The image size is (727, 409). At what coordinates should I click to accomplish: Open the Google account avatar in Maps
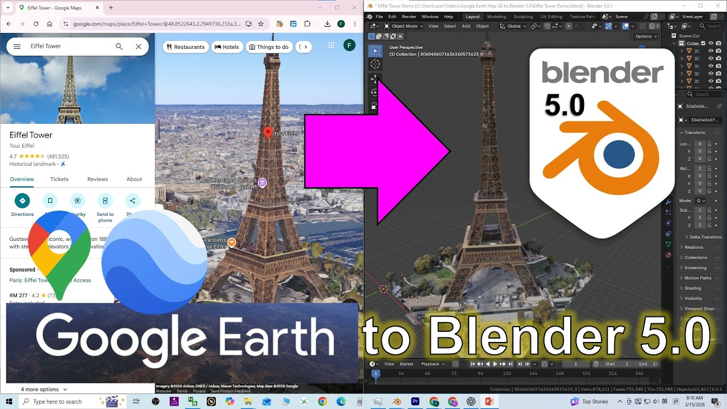tap(350, 45)
